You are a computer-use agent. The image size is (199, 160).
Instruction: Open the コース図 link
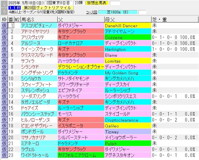(x=92, y=12)
